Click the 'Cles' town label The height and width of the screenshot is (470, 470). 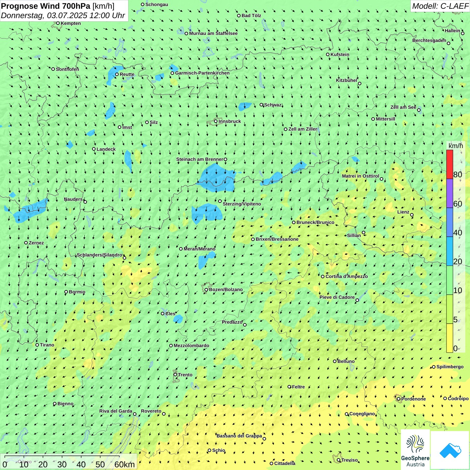(x=170, y=314)
